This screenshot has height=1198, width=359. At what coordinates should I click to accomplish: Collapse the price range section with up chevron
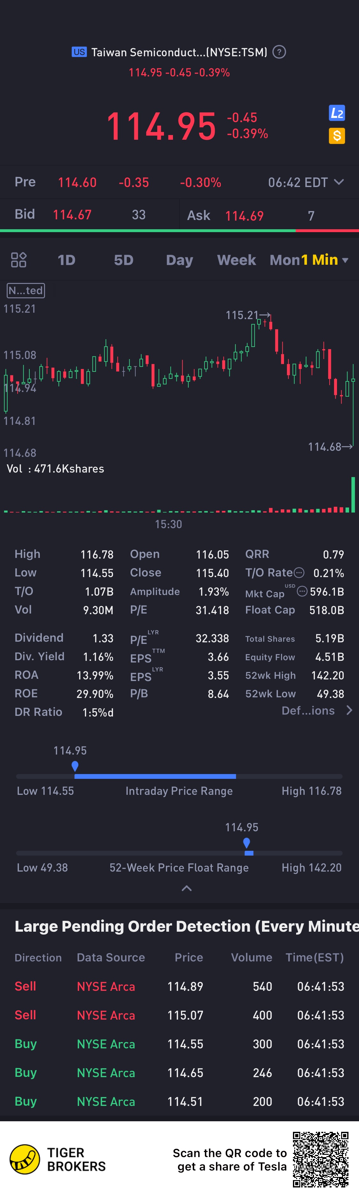187,888
